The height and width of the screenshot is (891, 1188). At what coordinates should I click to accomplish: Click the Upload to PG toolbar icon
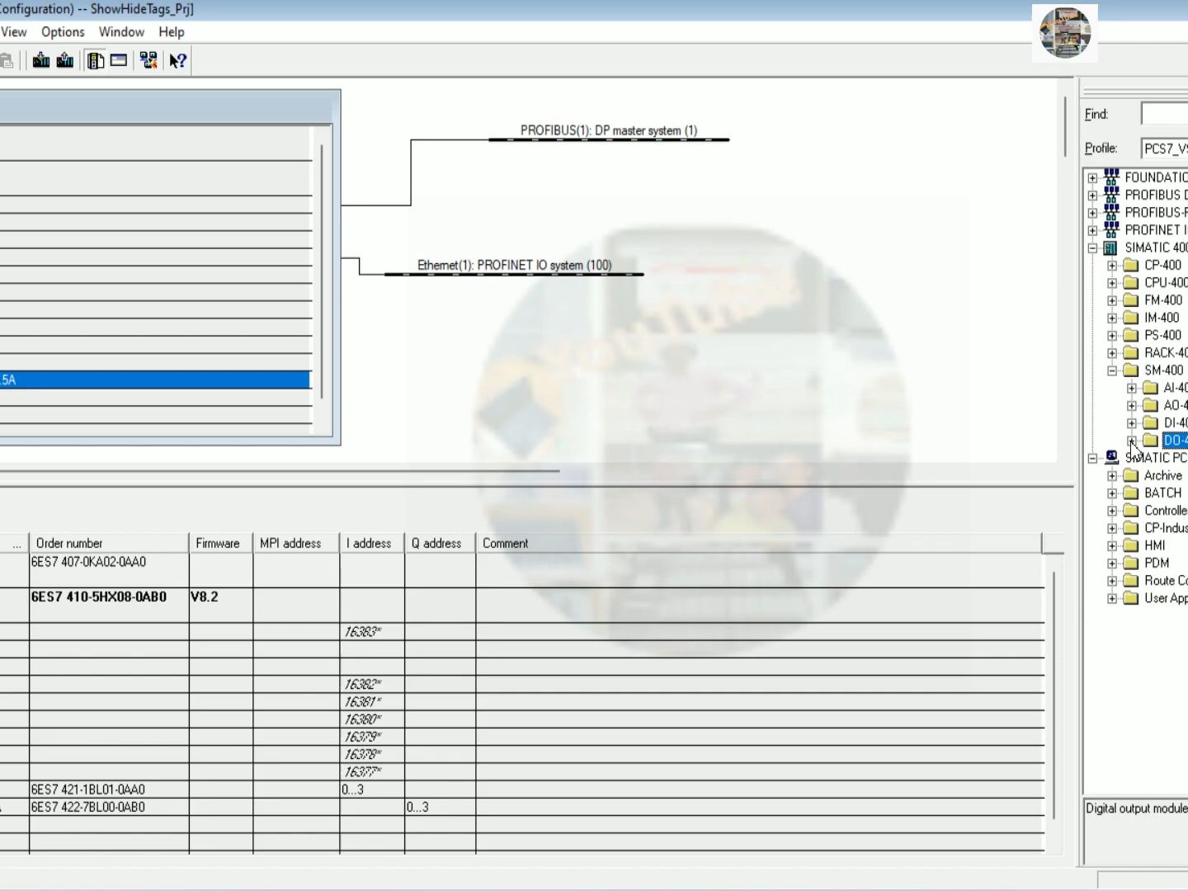tap(65, 60)
